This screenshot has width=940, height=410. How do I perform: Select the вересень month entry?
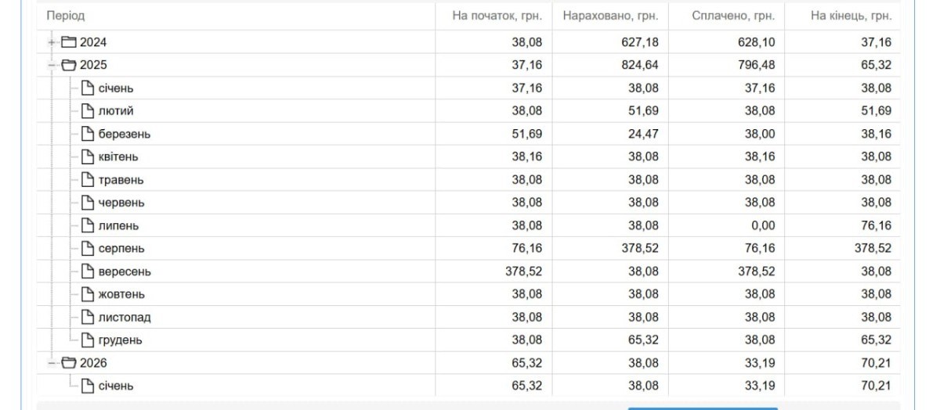pos(125,272)
